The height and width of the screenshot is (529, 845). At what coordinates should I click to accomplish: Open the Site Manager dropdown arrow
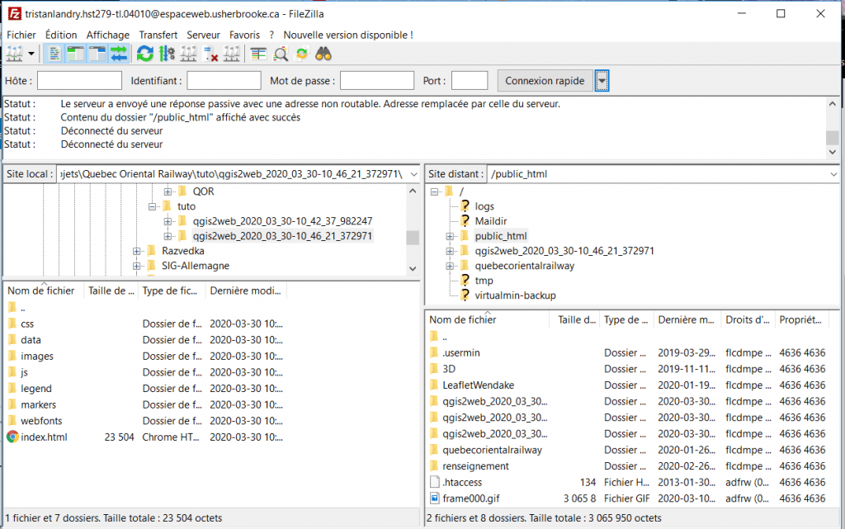point(31,54)
